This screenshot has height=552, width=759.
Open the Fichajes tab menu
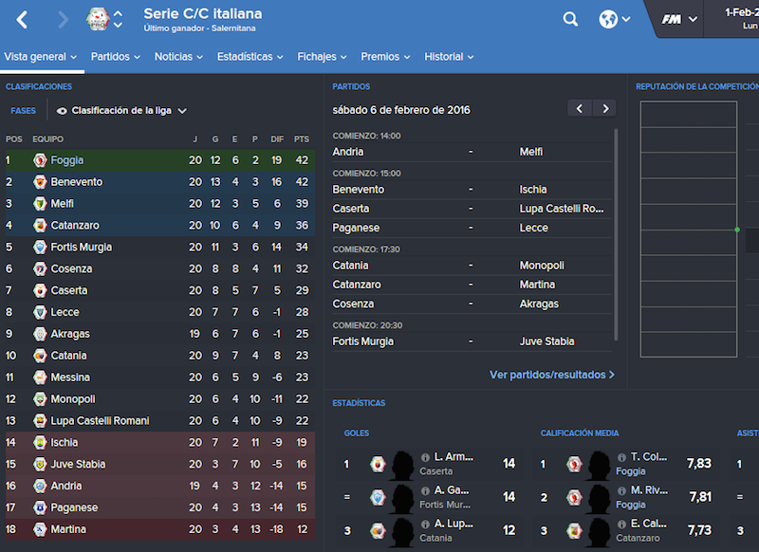322,57
